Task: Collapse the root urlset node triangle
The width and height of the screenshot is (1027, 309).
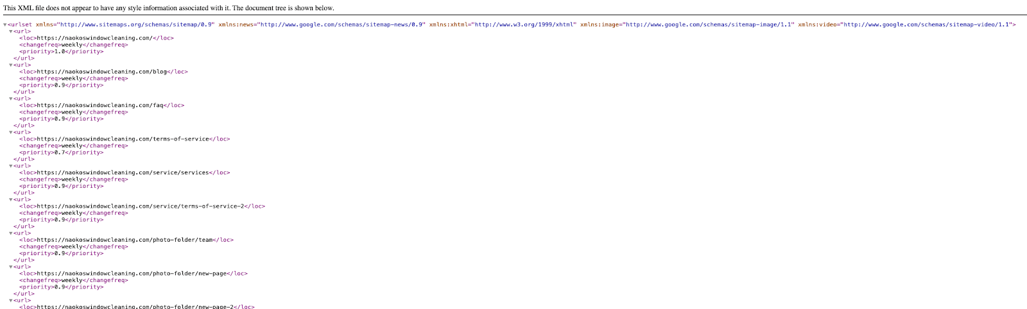Action: point(5,25)
